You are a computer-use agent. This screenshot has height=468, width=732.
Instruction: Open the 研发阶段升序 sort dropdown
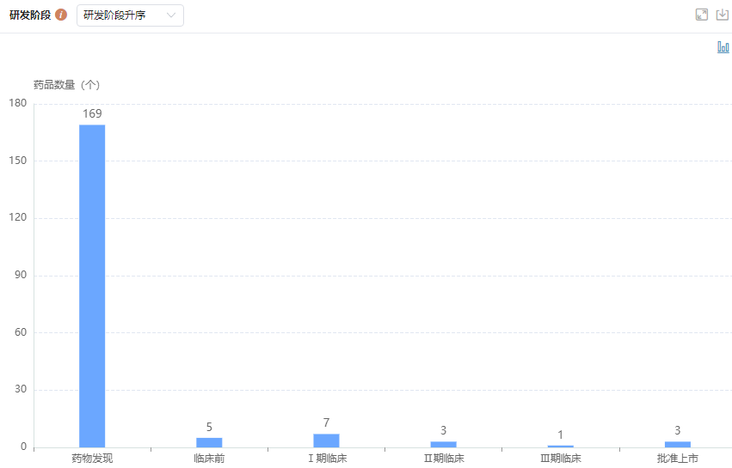[x=130, y=15]
